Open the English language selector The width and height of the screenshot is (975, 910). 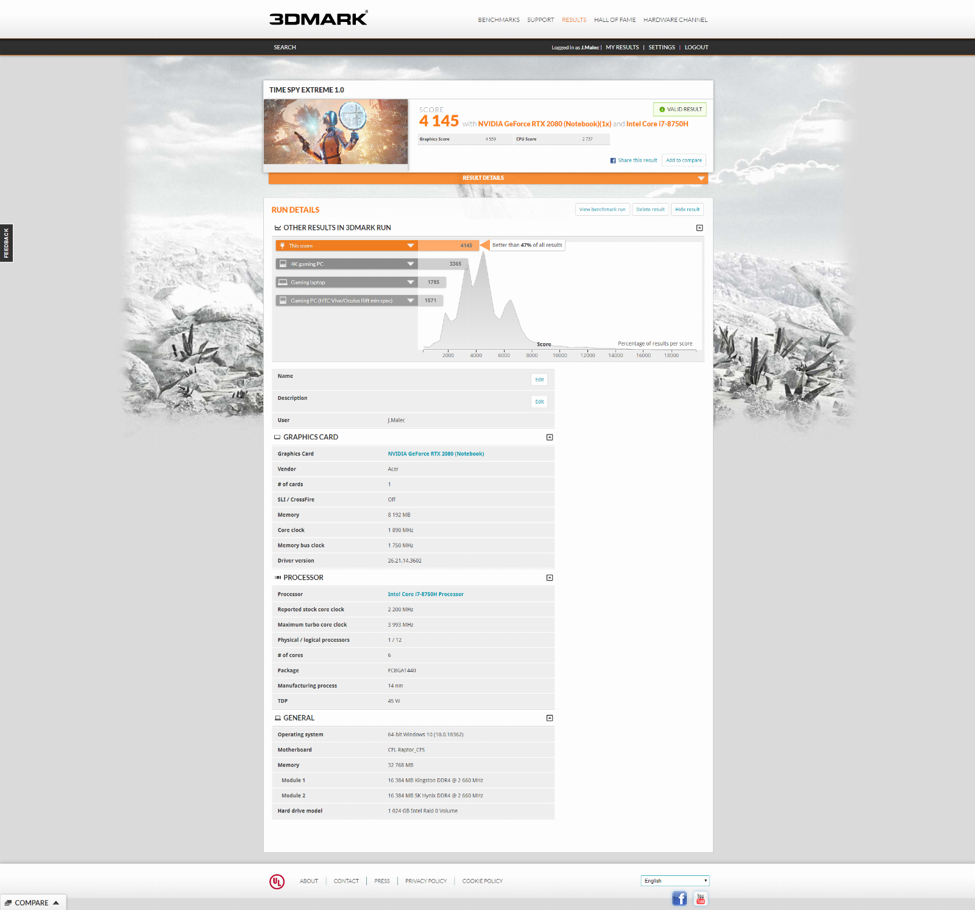point(675,881)
